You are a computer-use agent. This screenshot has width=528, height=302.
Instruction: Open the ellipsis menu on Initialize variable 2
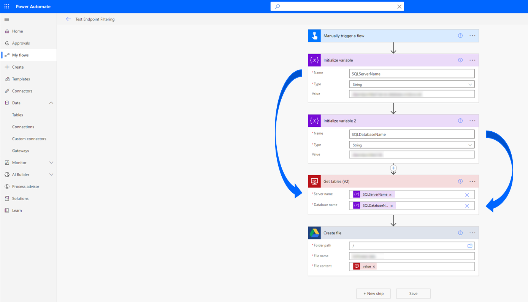click(472, 120)
